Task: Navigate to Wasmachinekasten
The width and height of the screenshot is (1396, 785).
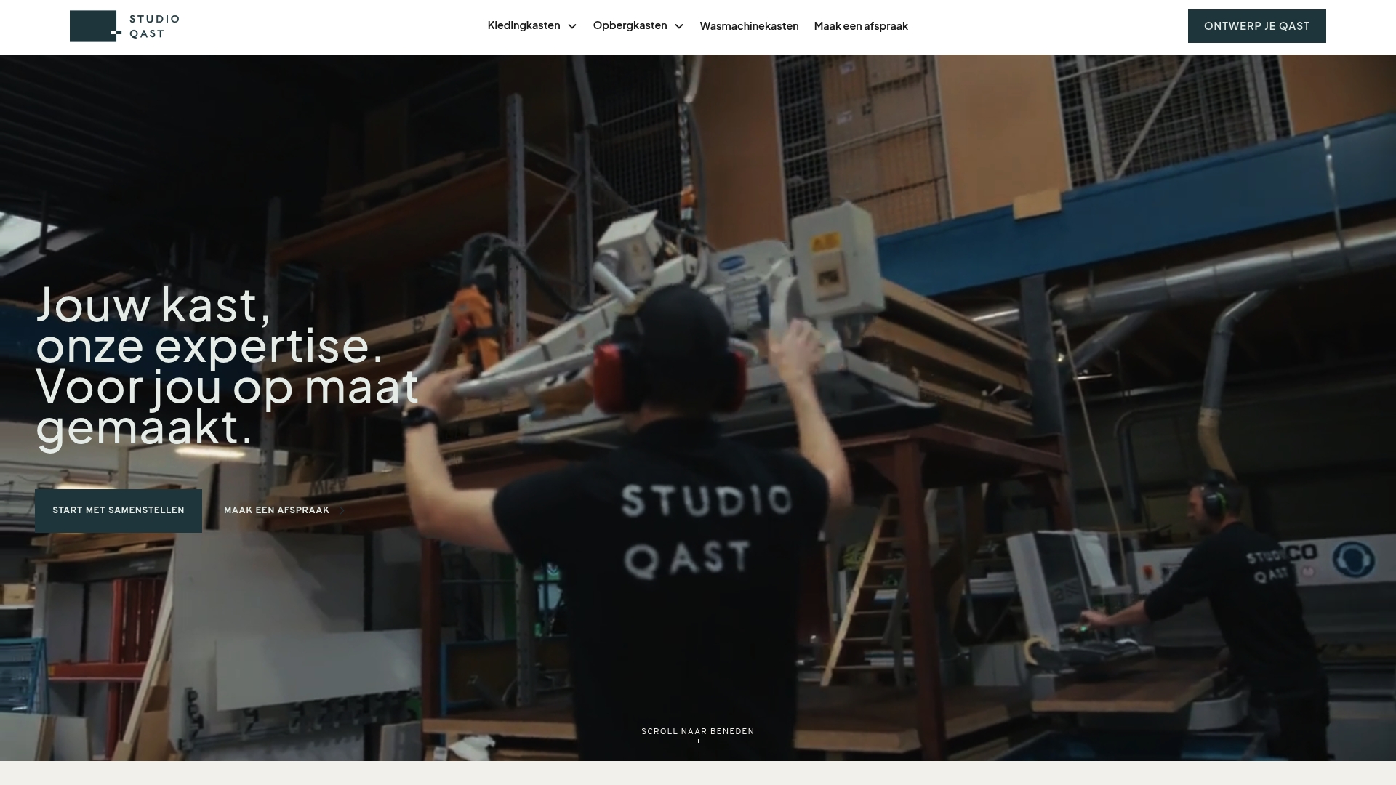Action: click(748, 26)
